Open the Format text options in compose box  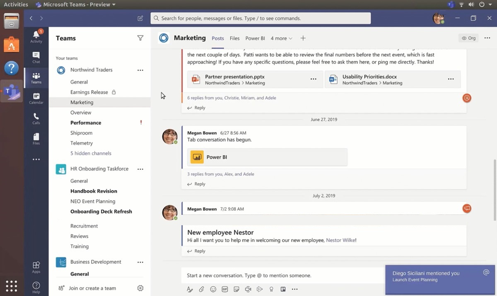point(190,289)
